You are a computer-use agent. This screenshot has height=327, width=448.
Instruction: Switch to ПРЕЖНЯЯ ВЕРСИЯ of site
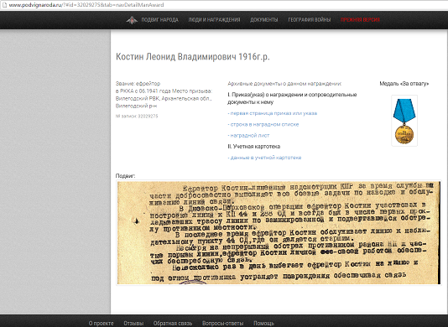pos(360,20)
